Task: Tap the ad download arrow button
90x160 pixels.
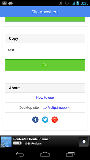Action: point(84,142)
